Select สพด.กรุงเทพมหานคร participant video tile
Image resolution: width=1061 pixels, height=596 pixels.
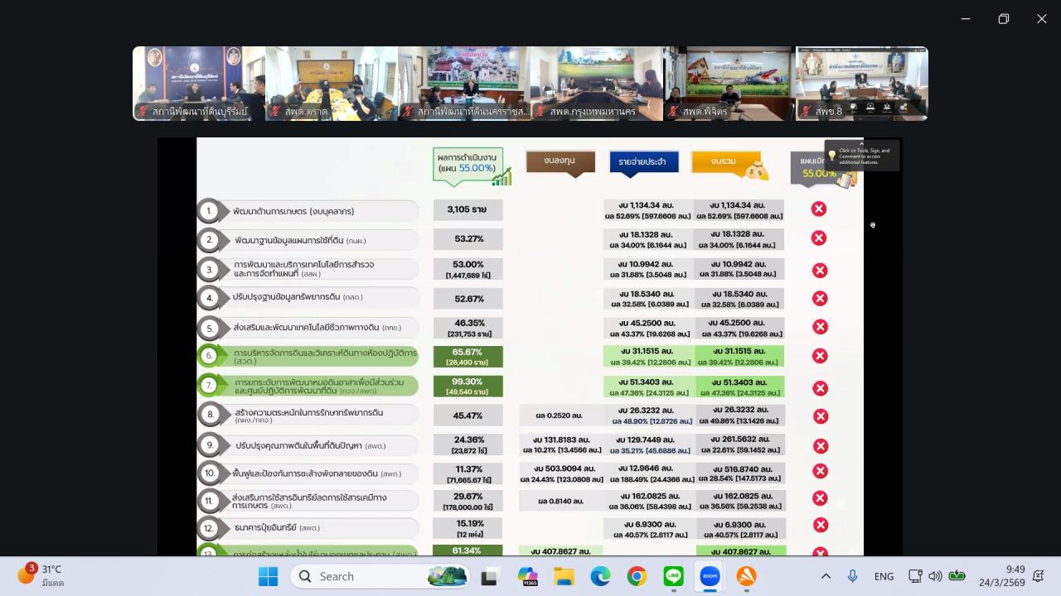(597, 84)
